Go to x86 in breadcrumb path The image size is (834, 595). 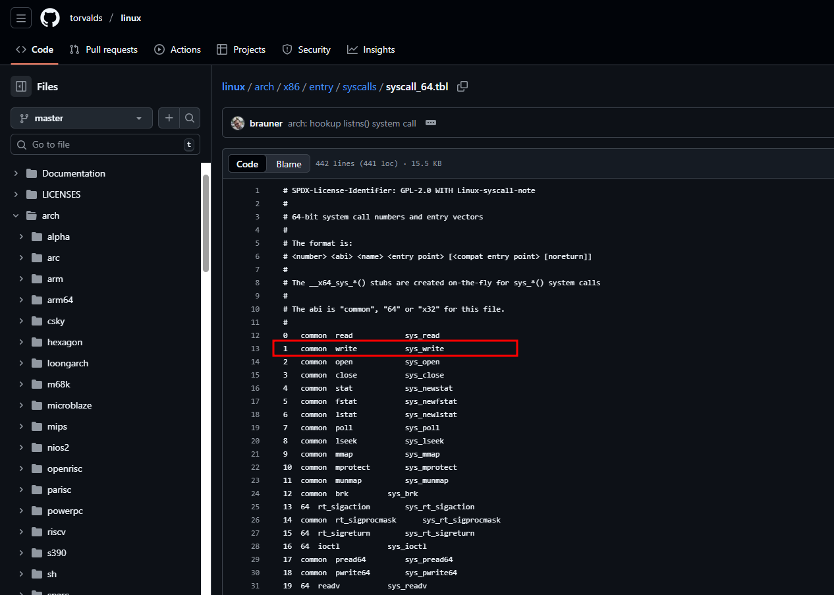point(291,86)
